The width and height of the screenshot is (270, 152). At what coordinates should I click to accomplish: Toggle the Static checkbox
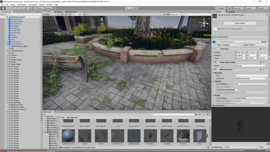point(260,41)
